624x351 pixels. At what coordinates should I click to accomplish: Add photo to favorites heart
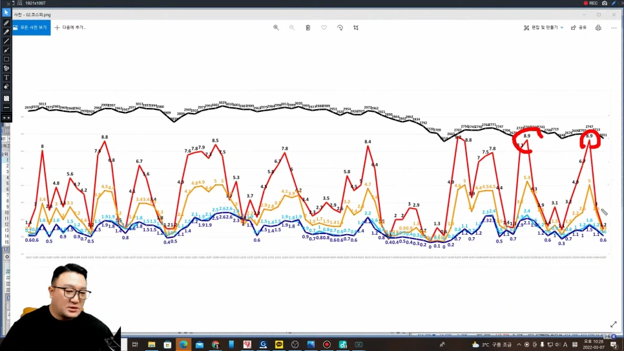(324, 28)
